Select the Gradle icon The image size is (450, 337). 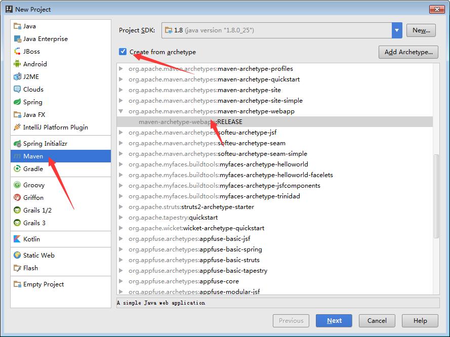[x=17, y=168]
